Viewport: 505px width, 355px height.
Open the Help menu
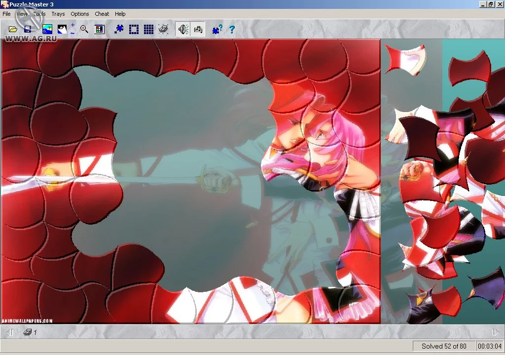120,14
